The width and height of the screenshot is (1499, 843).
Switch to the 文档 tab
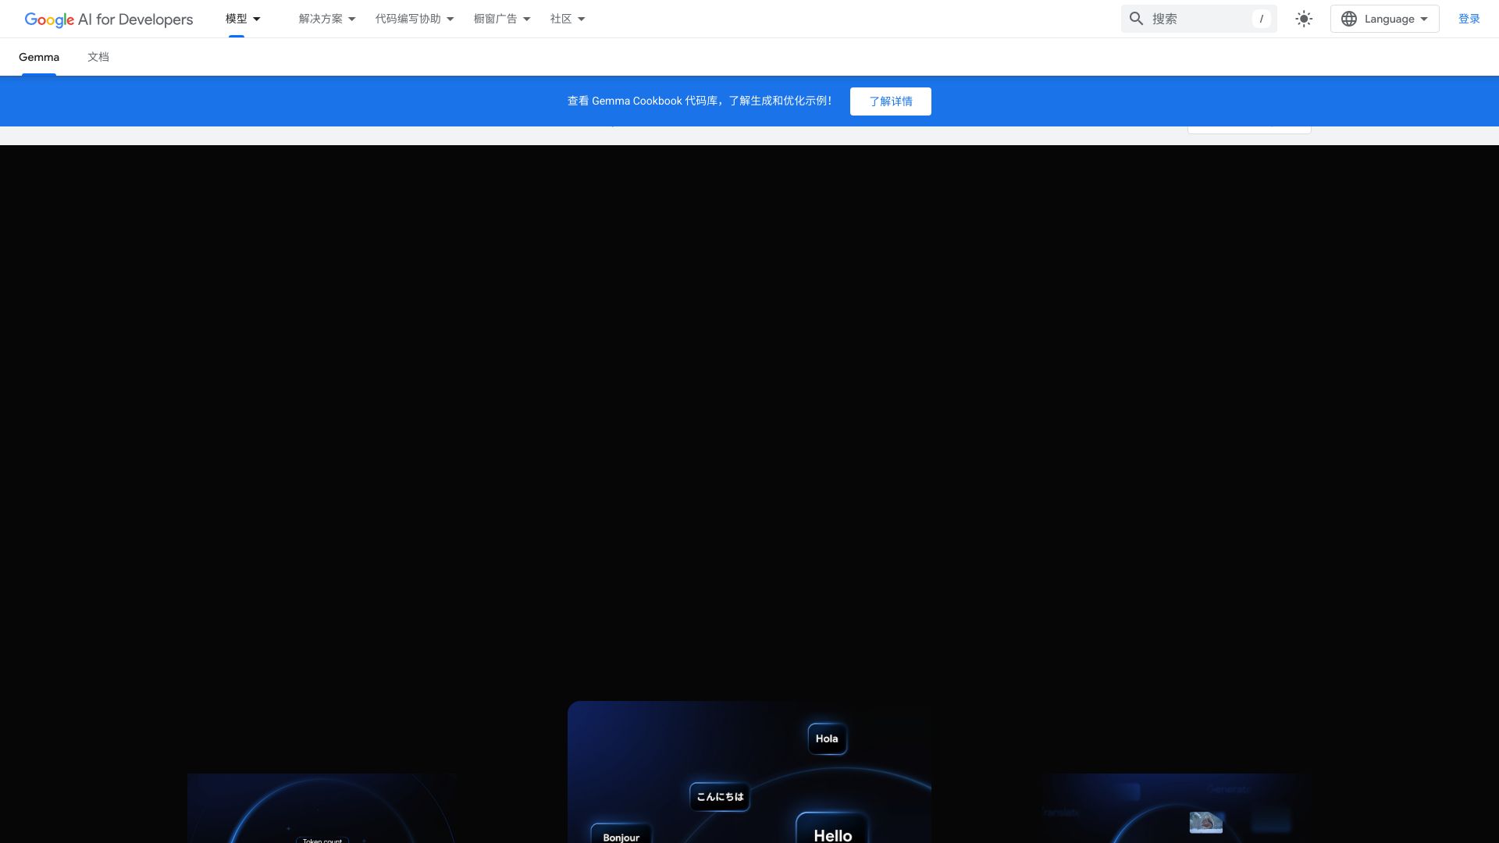click(98, 57)
